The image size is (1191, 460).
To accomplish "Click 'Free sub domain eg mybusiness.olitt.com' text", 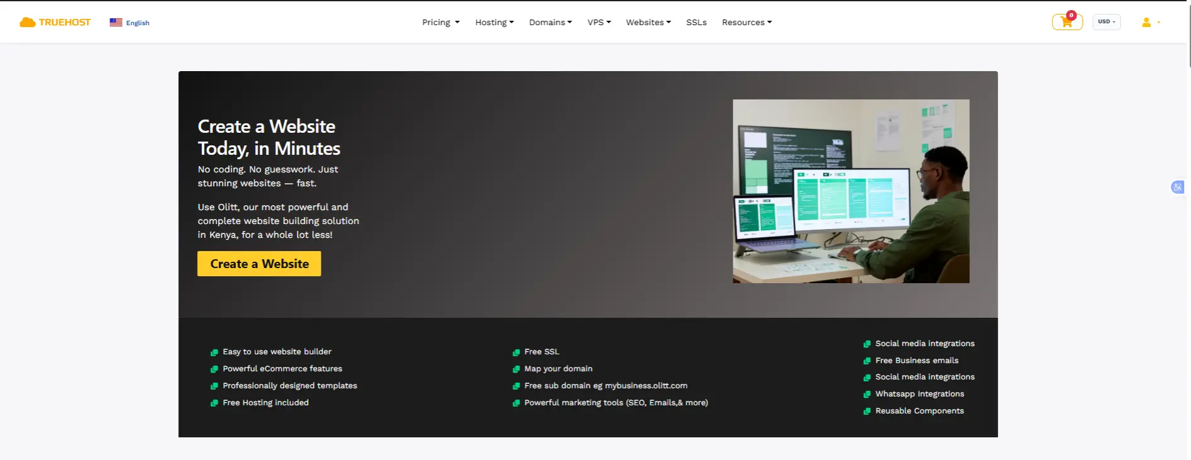I will tap(606, 386).
